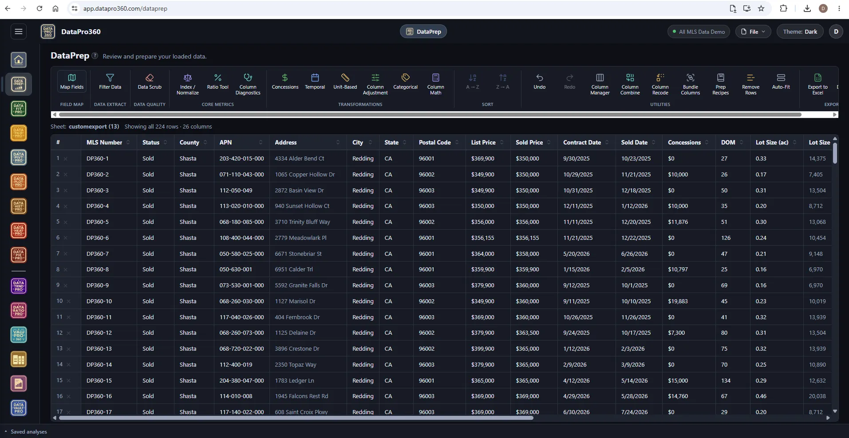
Task: Open the Ratio Tool
Action: tap(218, 82)
